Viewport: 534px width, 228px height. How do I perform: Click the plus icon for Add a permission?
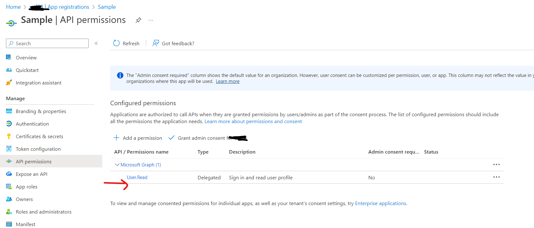(x=116, y=138)
